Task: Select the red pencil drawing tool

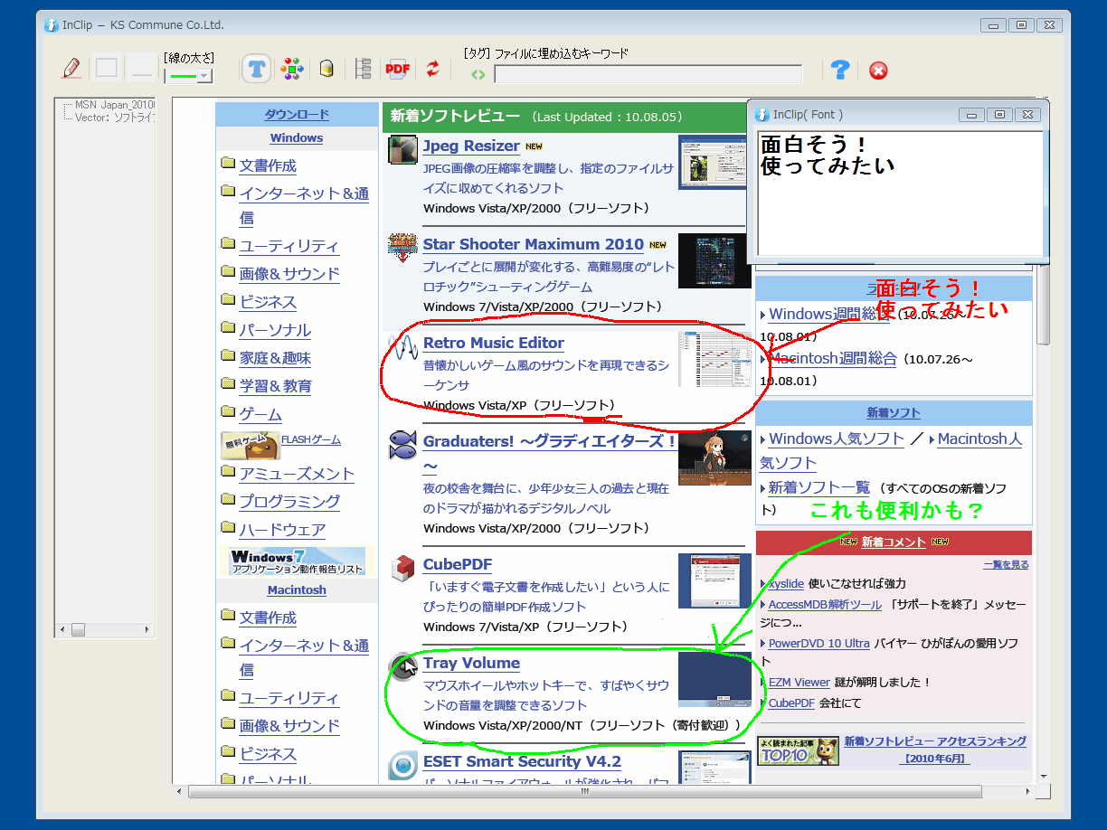Action: (72, 68)
